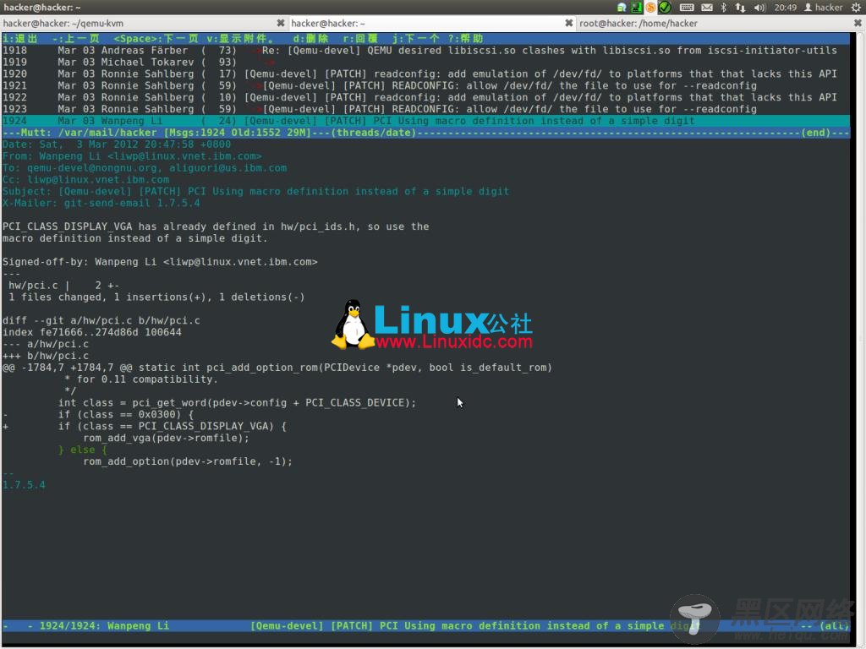Click the hunk header '@@ -1784,7 +1784,7 @@' line
This screenshot has height=649, width=866.
pyautogui.click(x=277, y=368)
